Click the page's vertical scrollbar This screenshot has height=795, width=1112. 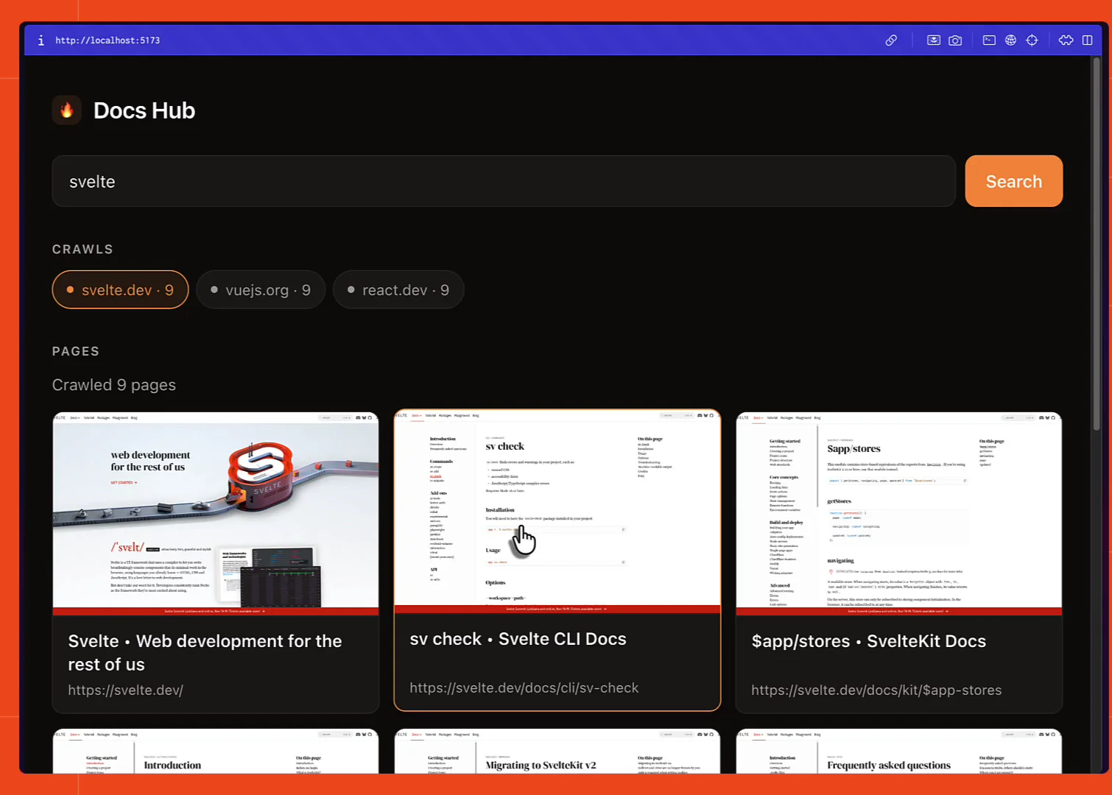(x=1096, y=243)
